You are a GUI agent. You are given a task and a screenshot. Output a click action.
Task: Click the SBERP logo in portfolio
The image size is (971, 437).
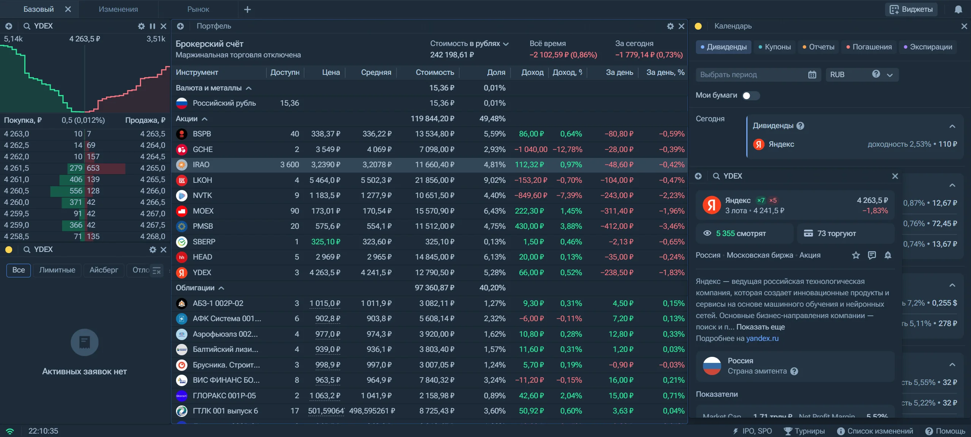[x=182, y=242]
